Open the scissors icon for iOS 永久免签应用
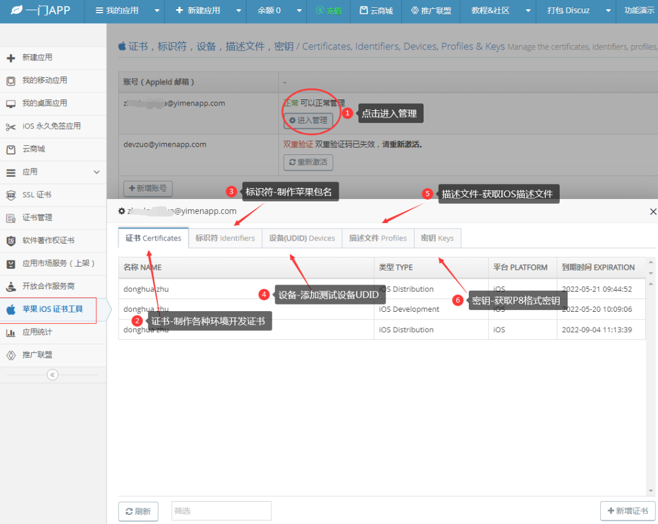The image size is (658, 524). (11, 127)
